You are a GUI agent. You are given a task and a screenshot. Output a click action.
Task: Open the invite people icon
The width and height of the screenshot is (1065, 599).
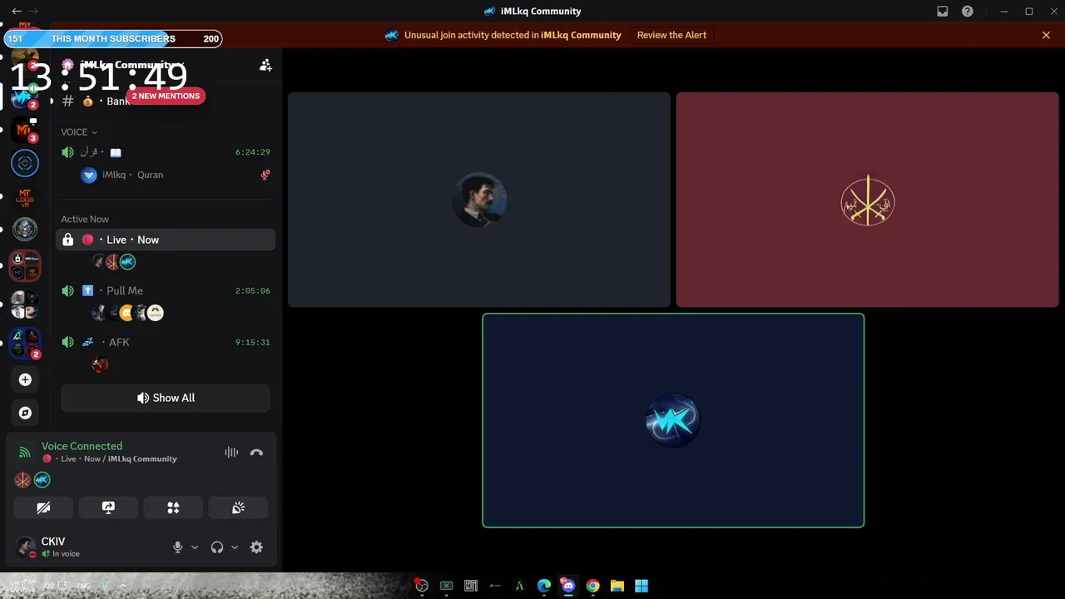click(265, 65)
